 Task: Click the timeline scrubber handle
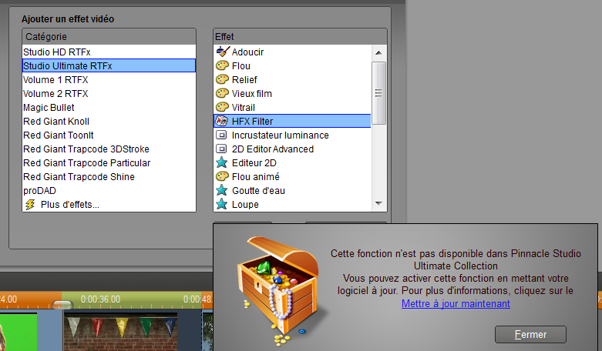(x=62, y=305)
